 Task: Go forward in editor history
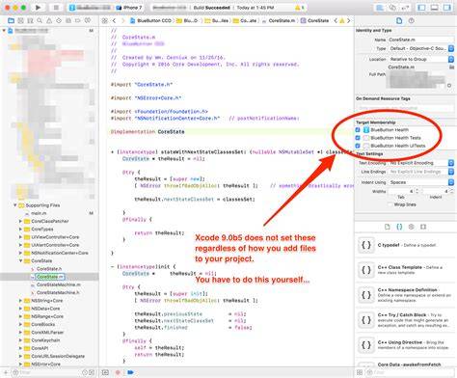[x=122, y=20]
